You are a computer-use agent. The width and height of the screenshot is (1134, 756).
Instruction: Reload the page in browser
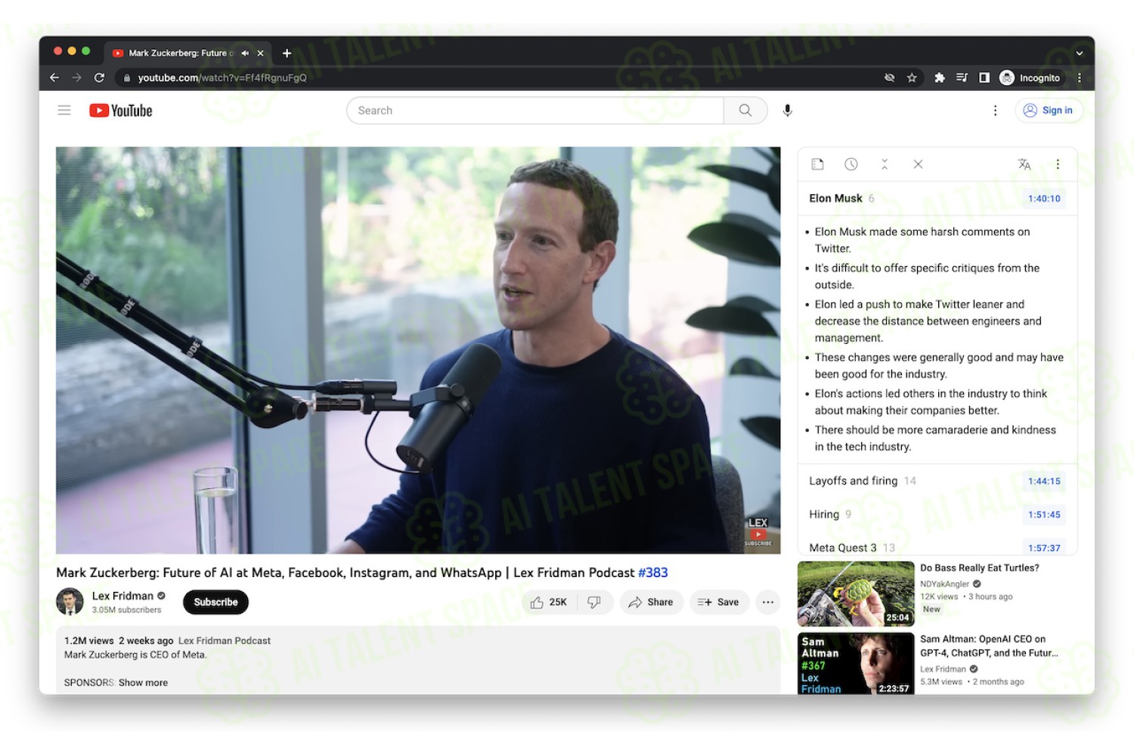pos(99,77)
